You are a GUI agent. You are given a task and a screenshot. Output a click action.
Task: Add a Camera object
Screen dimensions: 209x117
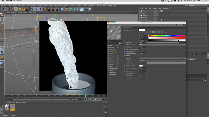coord(86,9)
